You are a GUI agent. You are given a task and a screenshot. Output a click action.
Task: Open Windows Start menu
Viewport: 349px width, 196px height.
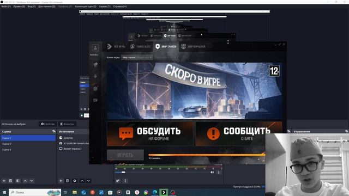coord(4,192)
